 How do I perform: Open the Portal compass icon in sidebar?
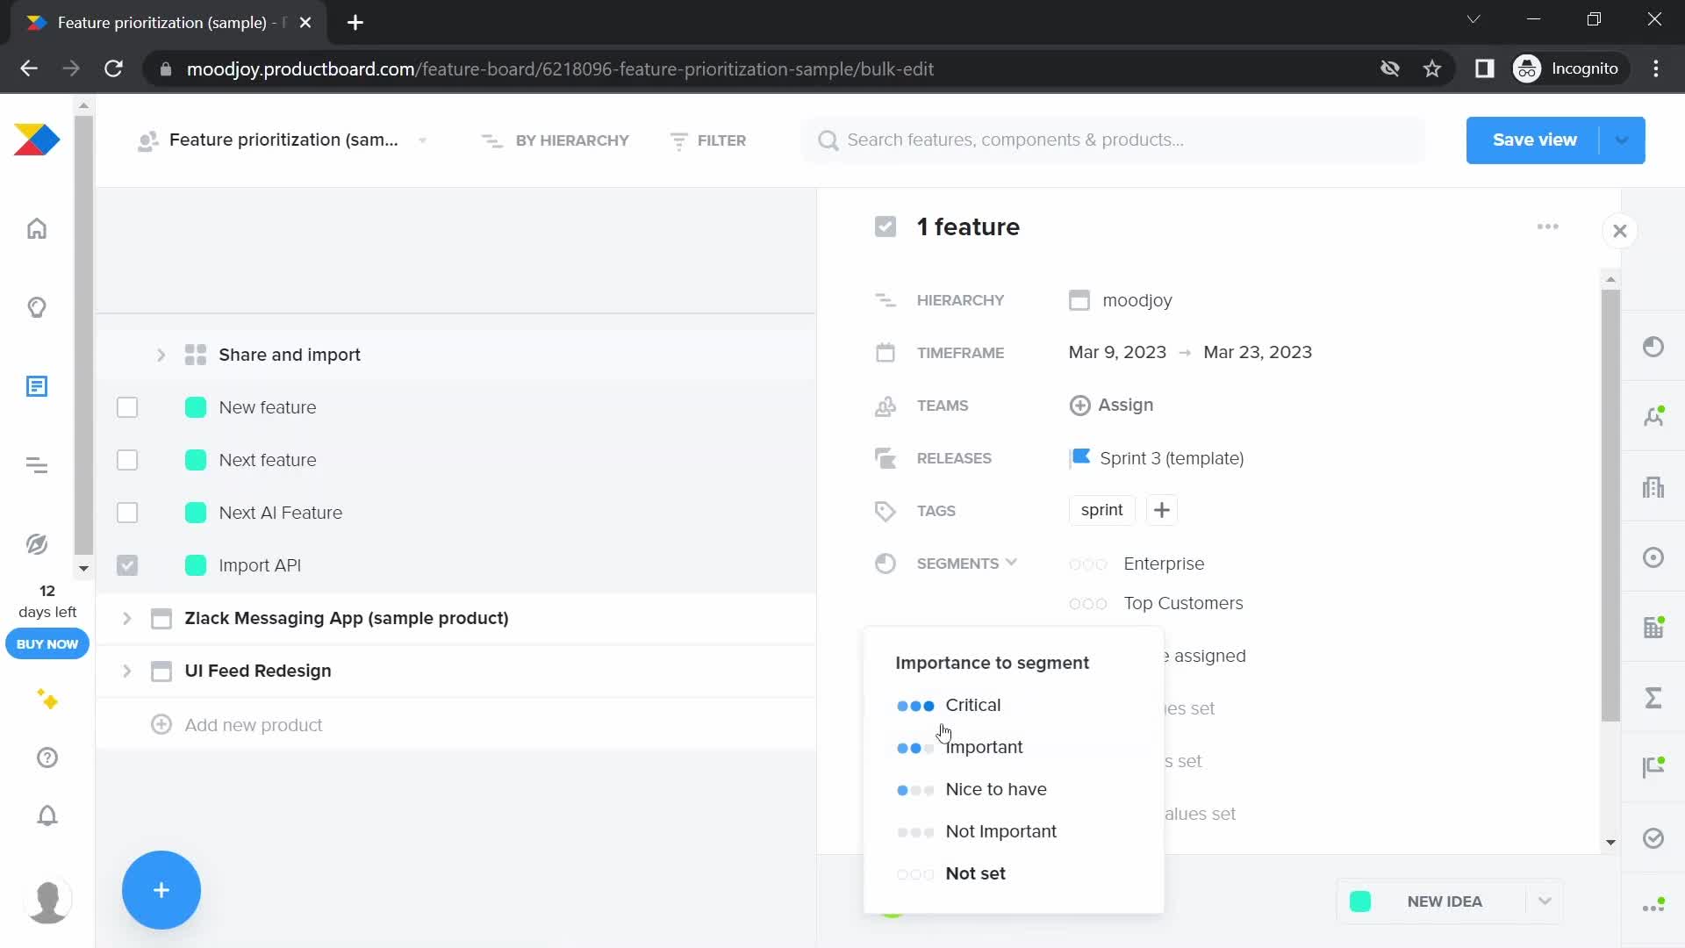click(37, 544)
